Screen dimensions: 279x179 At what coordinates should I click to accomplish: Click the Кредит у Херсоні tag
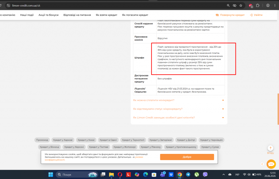(74, 147)
